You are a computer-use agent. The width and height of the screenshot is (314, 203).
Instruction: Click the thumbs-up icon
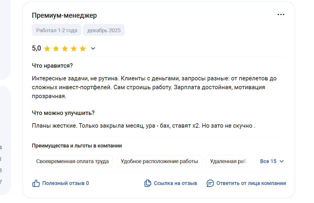pos(36,183)
